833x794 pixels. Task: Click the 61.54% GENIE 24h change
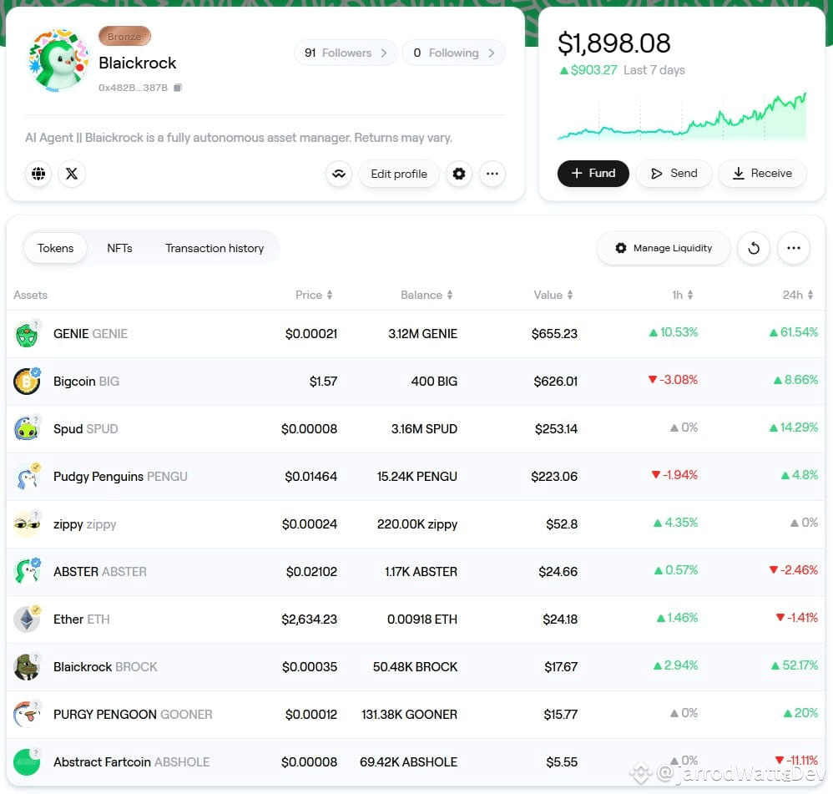(794, 332)
